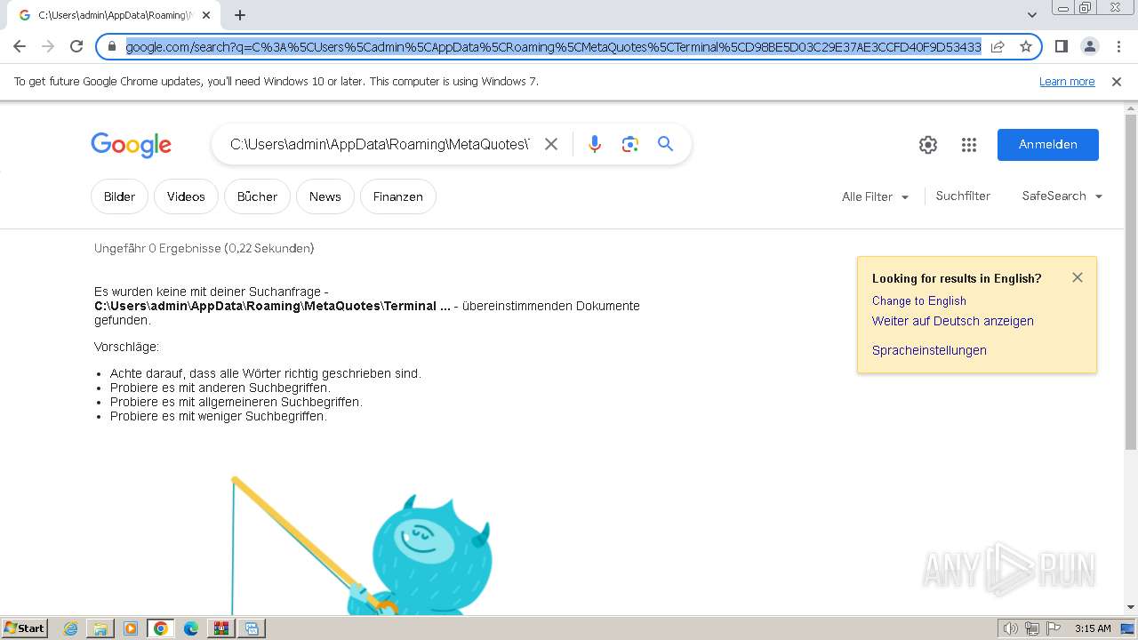Switch to Finanzen results
Screen dimensions: 1138x640
pos(397,196)
